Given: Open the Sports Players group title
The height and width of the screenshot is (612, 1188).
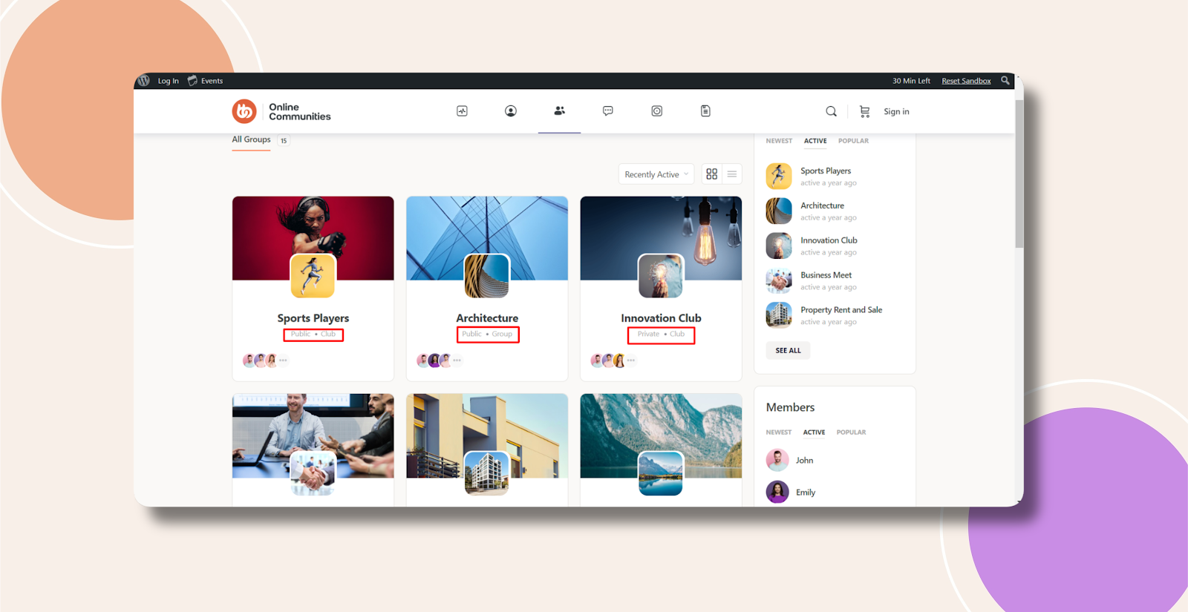Looking at the screenshot, I should [x=313, y=318].
